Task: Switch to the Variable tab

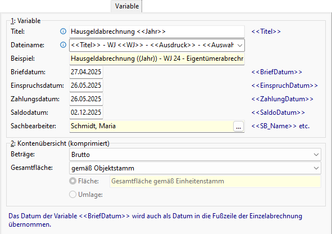Action: pos(126,6)
